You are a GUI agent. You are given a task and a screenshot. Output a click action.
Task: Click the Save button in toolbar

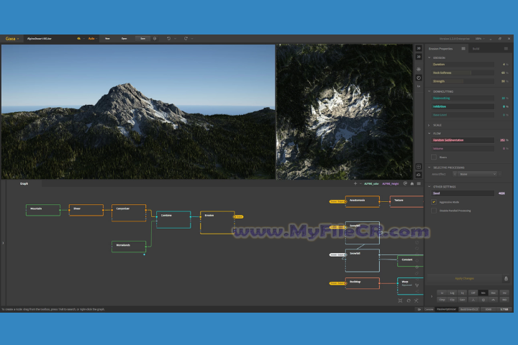click(x=143, y=38)
